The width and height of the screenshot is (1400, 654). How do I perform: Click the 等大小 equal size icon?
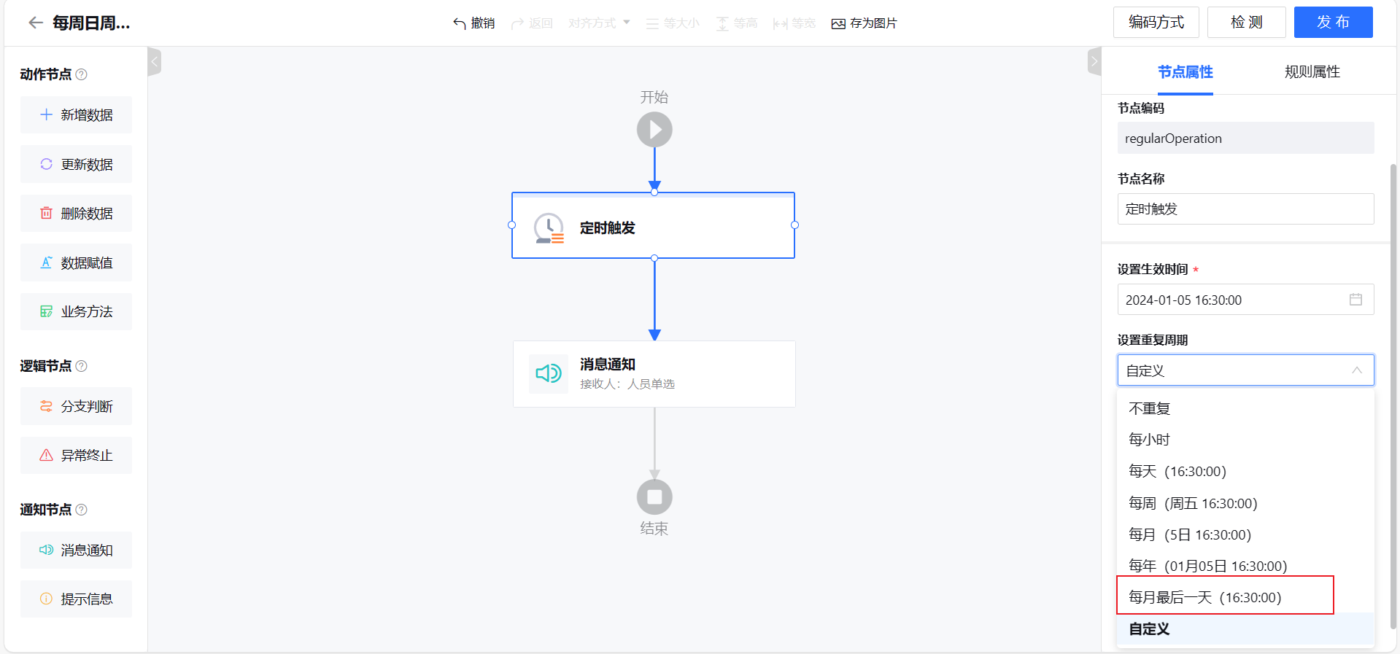point(652,23)
